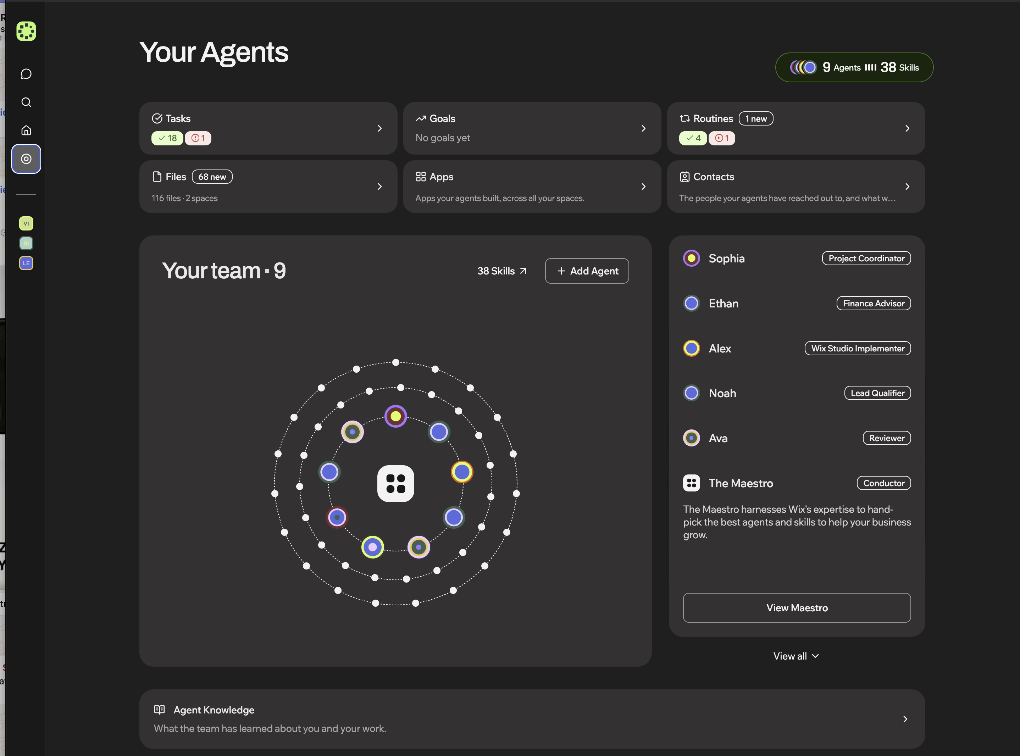This screenshot has width=1020, height=756.
Task: Expand the View all agents dropdown
Action: point(796,656)
